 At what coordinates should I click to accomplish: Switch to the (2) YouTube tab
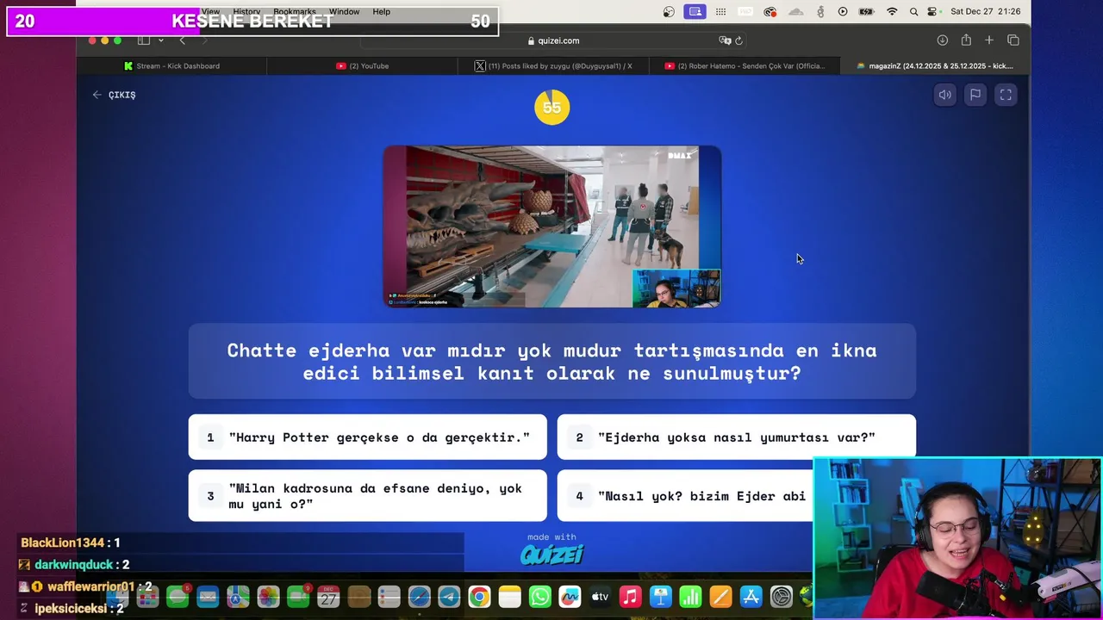(362, 65)
